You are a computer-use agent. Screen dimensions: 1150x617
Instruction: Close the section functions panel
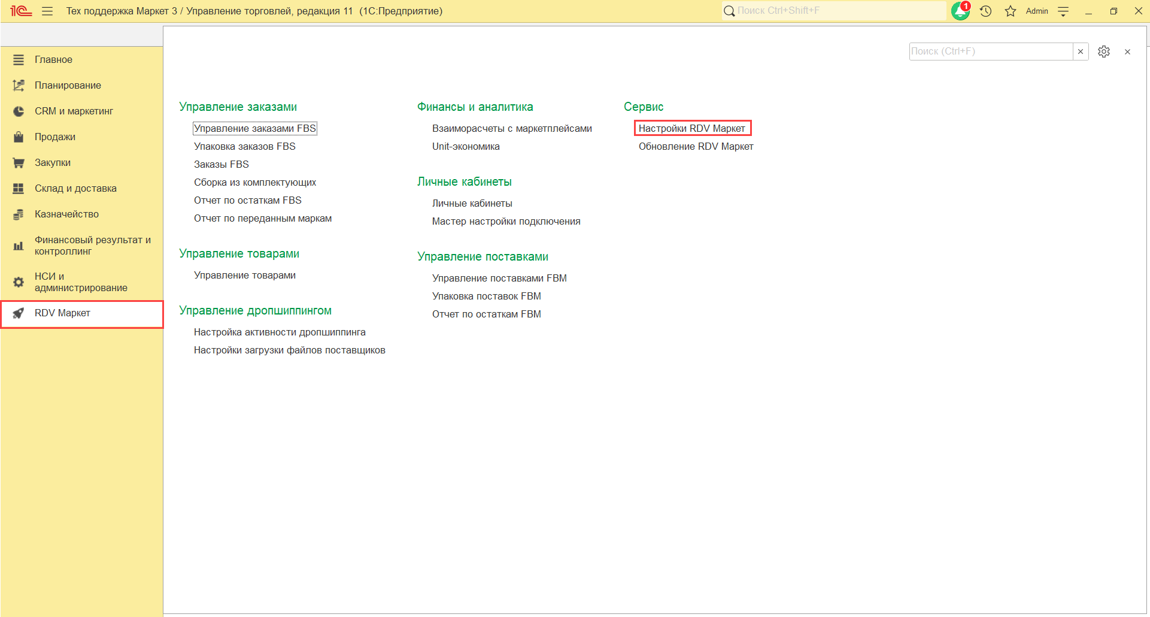(x=1127, y=52)
